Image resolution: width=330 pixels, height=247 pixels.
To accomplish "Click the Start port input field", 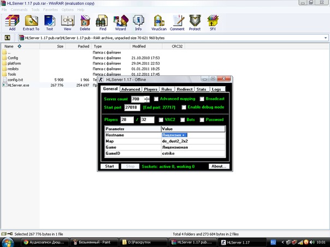I will tap(132, 107).
